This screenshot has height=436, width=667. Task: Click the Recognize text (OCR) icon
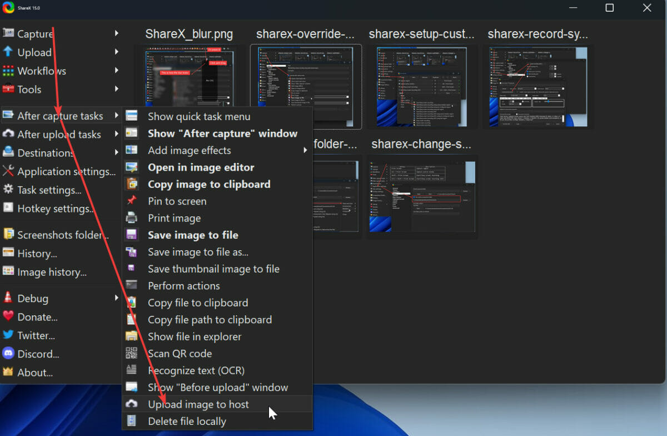132,370
